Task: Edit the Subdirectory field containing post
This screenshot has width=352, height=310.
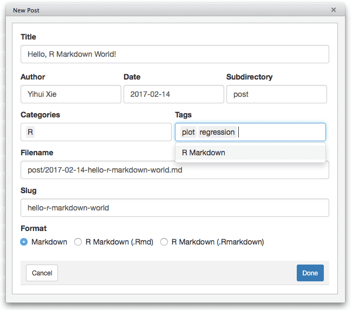Action: (276, 94)
